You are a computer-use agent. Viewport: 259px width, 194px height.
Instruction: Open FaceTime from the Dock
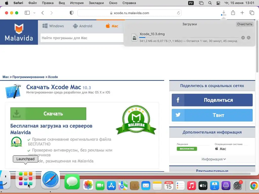[100, 186]
